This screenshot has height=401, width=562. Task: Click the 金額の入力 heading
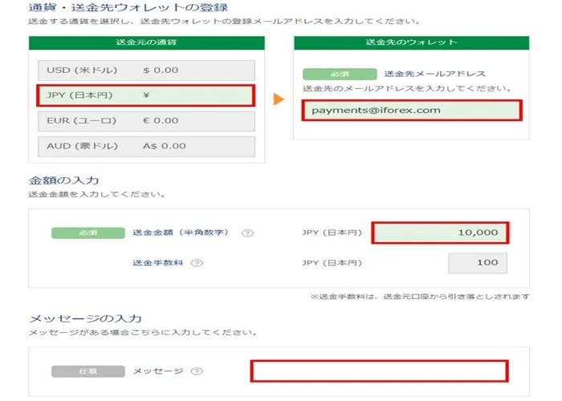pyautogui.click(x=63, y=180)
